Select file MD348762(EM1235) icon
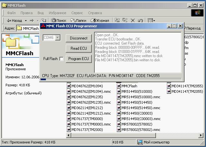Image resolution: width=206 pixels, height=147 pixels. pyautogui.click(x=69, y=97)
